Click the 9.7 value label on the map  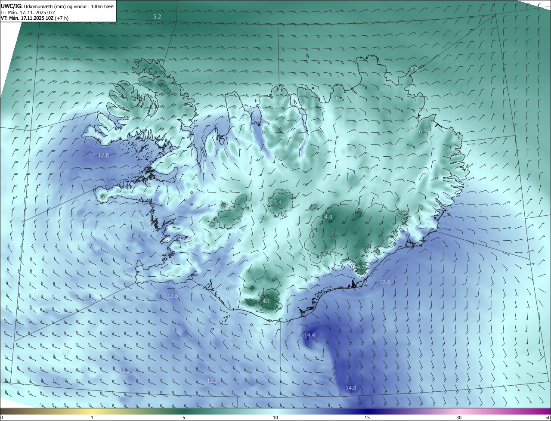tap(65, 353)
